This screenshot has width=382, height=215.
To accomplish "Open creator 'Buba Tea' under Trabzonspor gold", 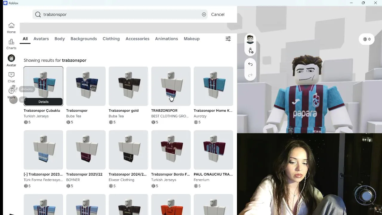I will pyautogui.click(x=116, y=116).
